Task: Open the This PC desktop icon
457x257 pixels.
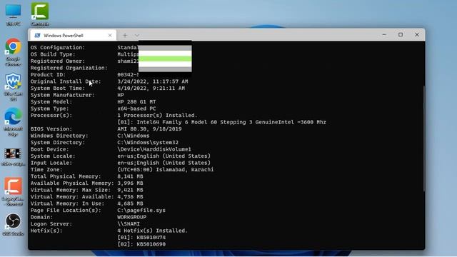Action: (13, 14)
